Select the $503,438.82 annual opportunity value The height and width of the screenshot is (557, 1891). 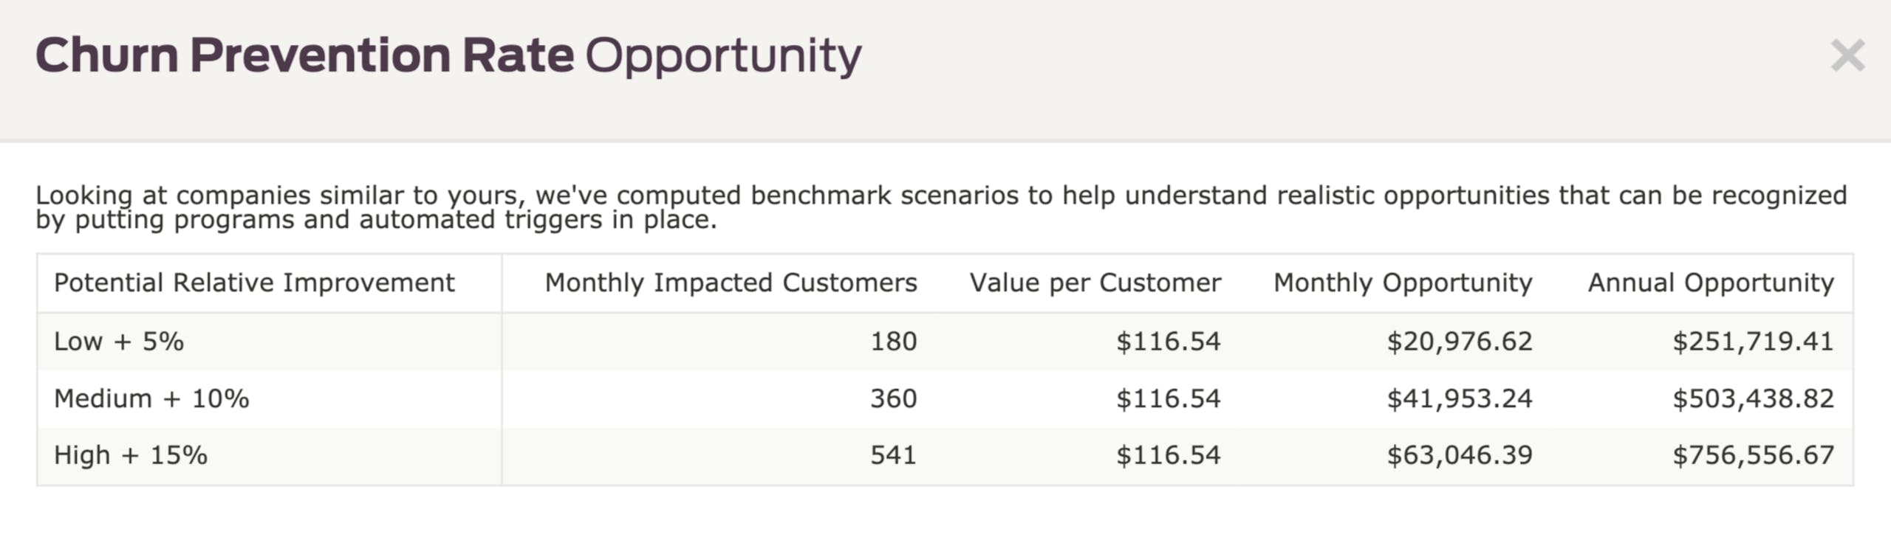tap(1753, 398)
